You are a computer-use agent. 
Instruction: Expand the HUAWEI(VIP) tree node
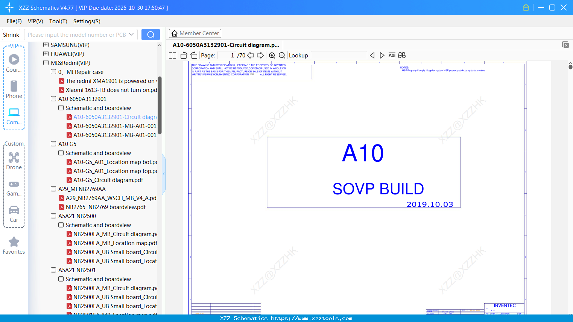[46, 54]
